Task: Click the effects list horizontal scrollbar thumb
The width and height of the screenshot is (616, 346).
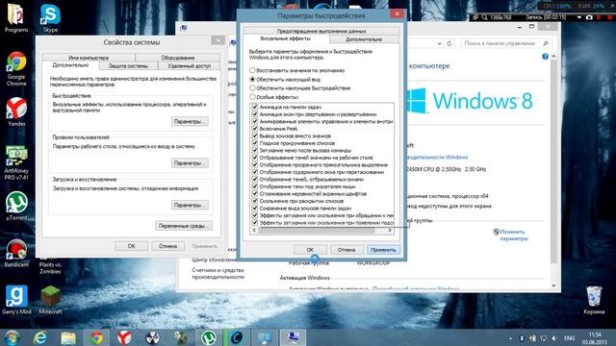Action: [x=317, y=231]
